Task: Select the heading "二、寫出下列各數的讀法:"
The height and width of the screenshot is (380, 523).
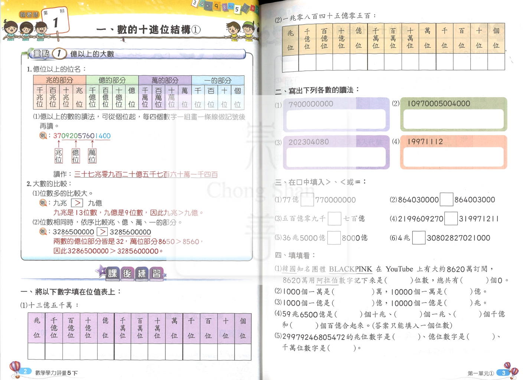Action: pyautogui.click(x=317, y=90)
